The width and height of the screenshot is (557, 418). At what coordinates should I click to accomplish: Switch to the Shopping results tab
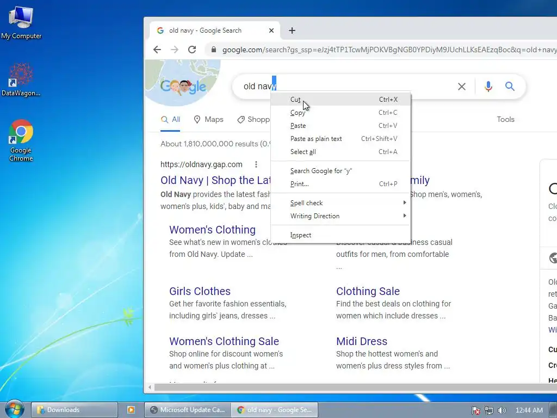[253, 120]
